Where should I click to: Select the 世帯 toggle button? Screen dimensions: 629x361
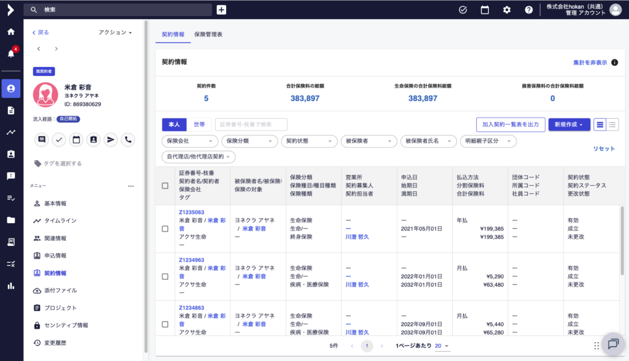click(x=199, y=124)
